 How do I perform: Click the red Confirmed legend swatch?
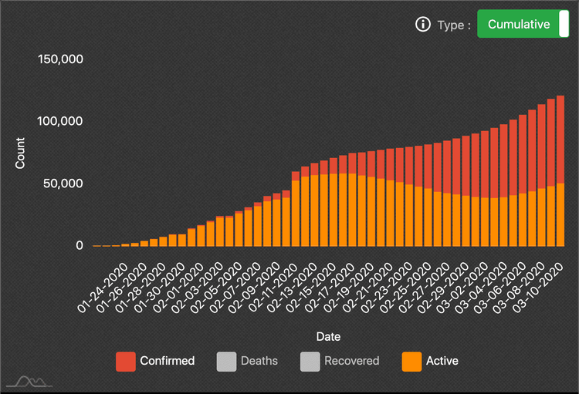click(126, 361)
